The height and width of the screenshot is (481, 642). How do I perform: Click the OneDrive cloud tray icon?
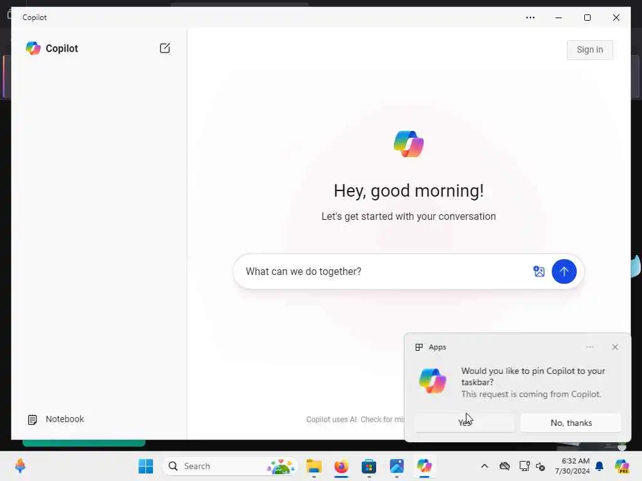pos(505,466)
